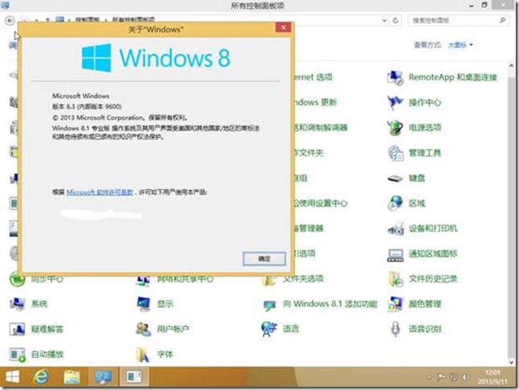Viewport: 519px width, 390px height.
Task: Open the 颜色管理 icon
Action: 395,304
